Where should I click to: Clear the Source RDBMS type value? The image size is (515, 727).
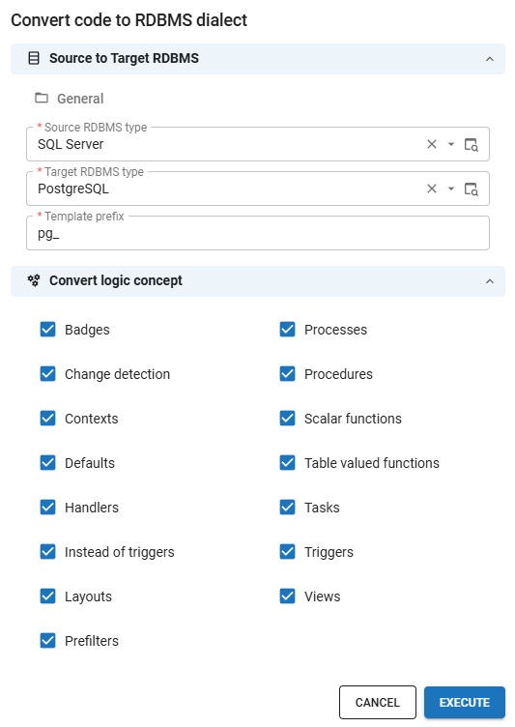point(432,144)
